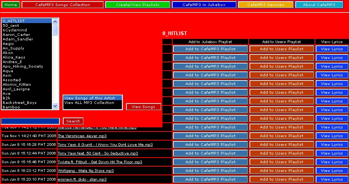Select the View Songs of this Artist option
Screen dimensions: 349x184
pyautogui.click(x=89, y=98)
